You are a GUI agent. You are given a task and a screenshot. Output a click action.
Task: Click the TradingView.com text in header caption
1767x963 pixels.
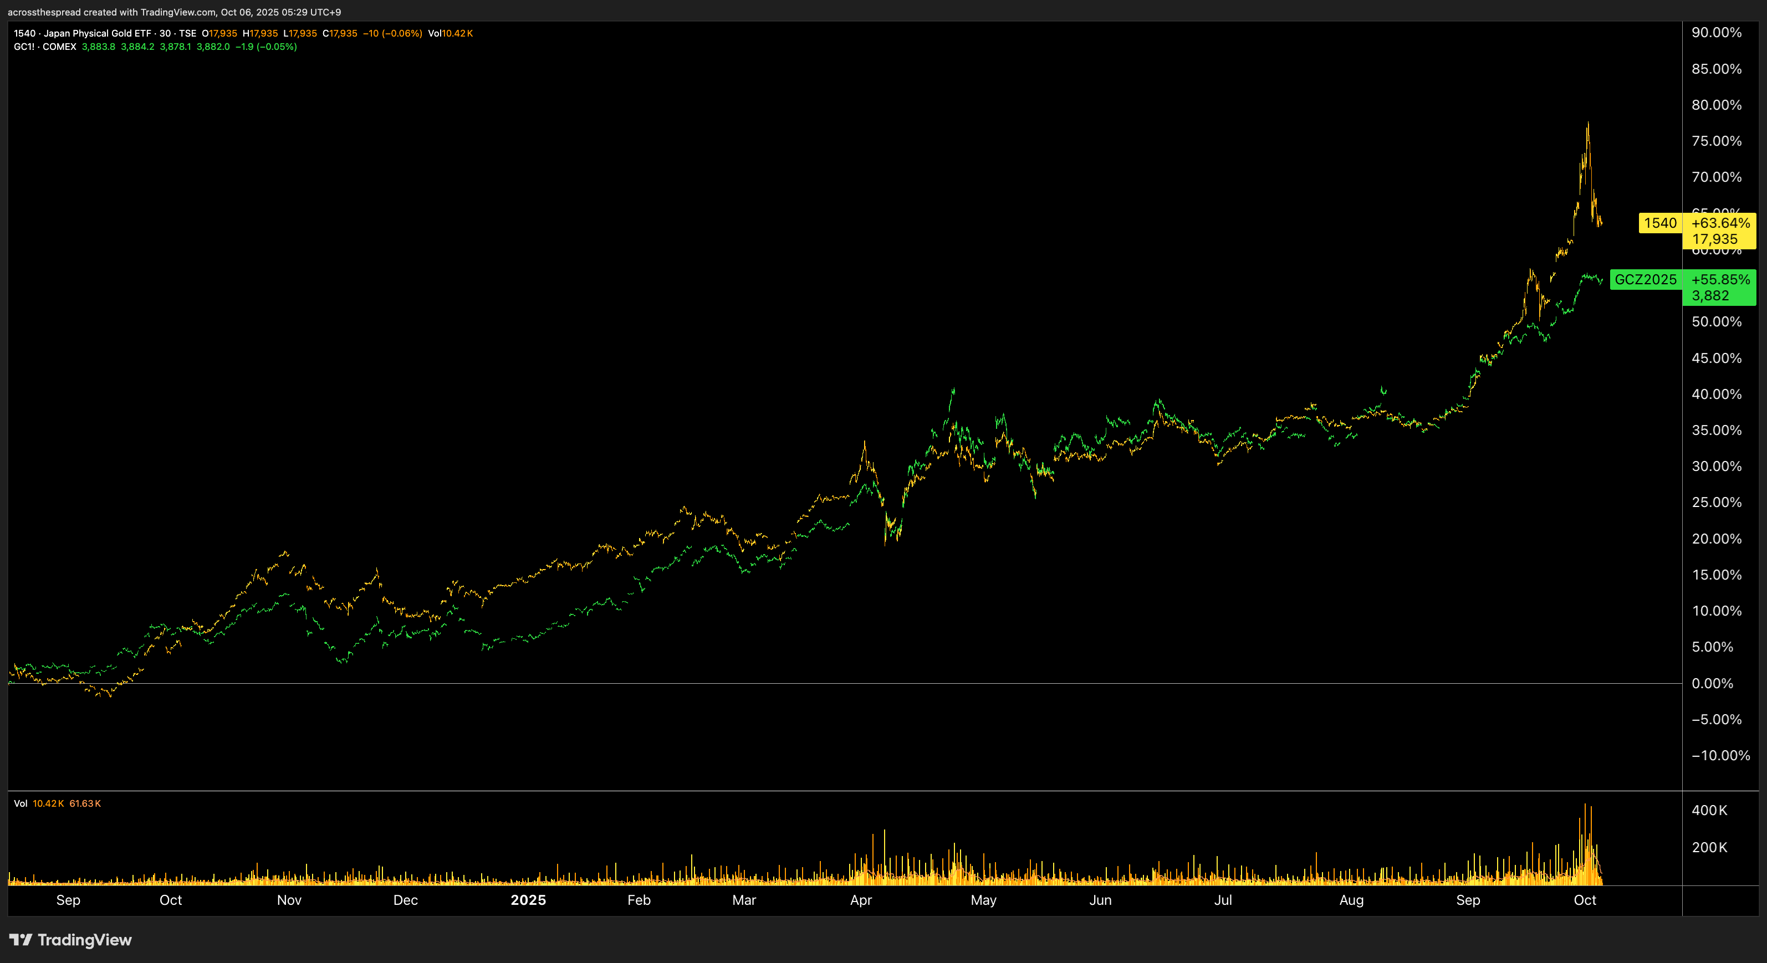pyautogui.click(x=178, y=12)
